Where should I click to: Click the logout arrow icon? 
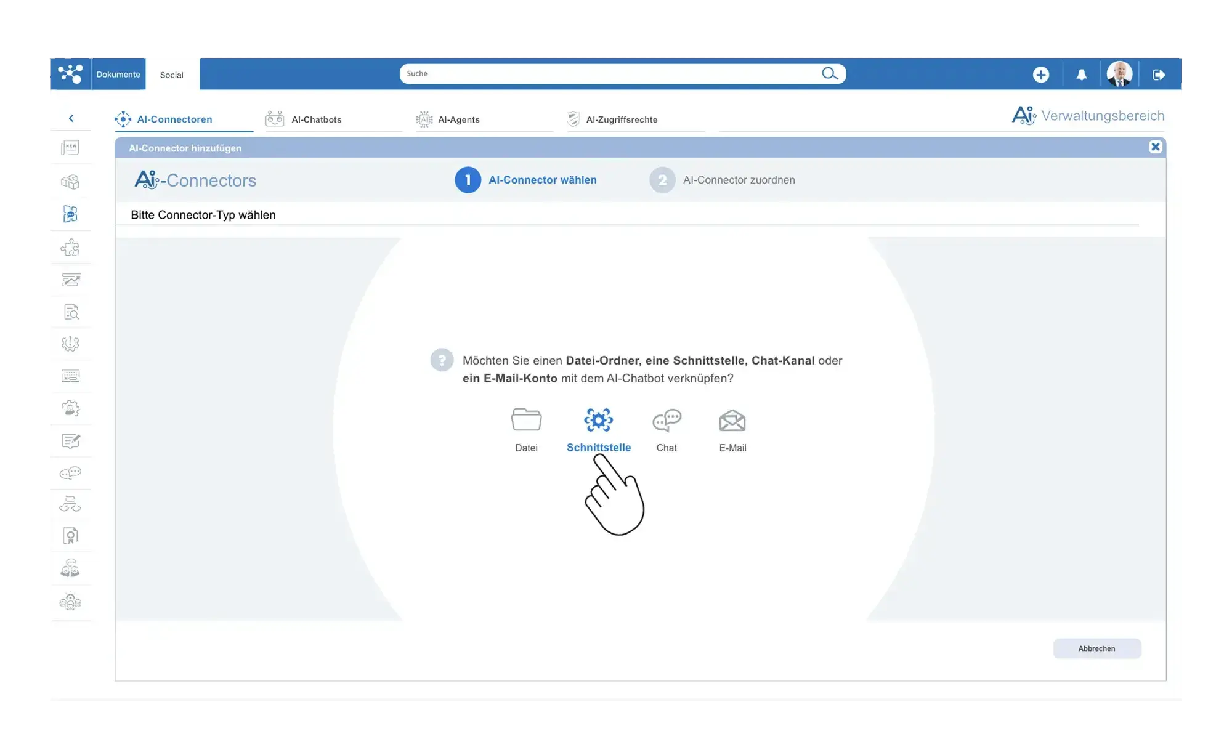[1159, 75]
